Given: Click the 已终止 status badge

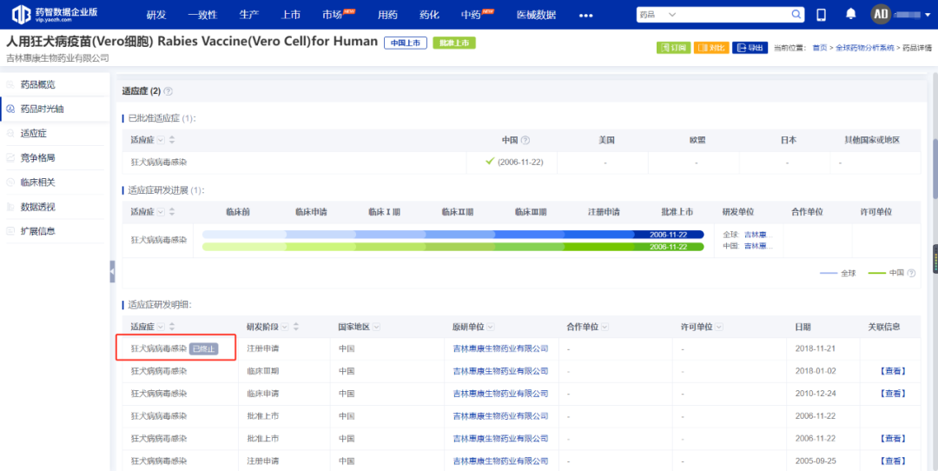Looking at the screenshot, I should (x=204, y=349).
